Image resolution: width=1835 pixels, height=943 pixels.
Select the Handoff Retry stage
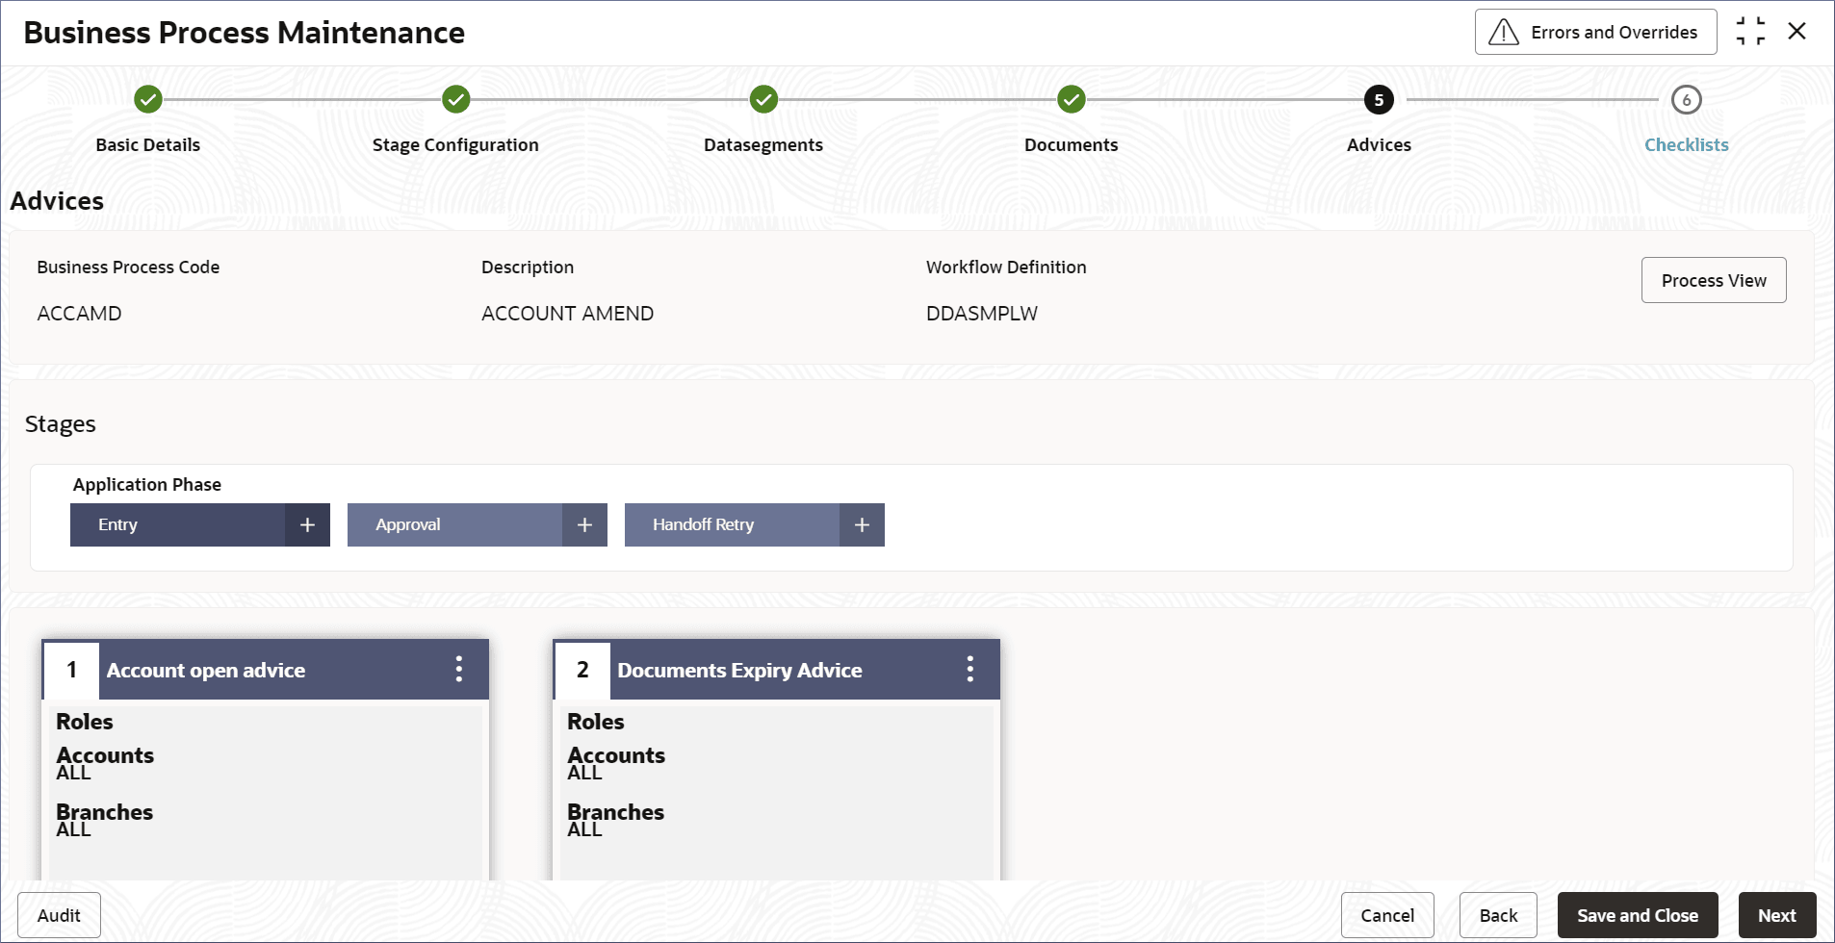(x=732, y=524)
